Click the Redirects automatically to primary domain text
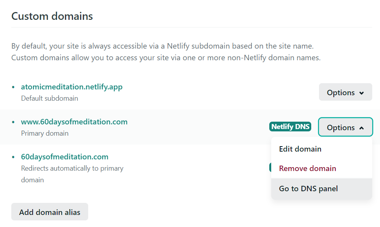Image resolution: width=380 pixels, height=227 pixels. click(72, 174)
